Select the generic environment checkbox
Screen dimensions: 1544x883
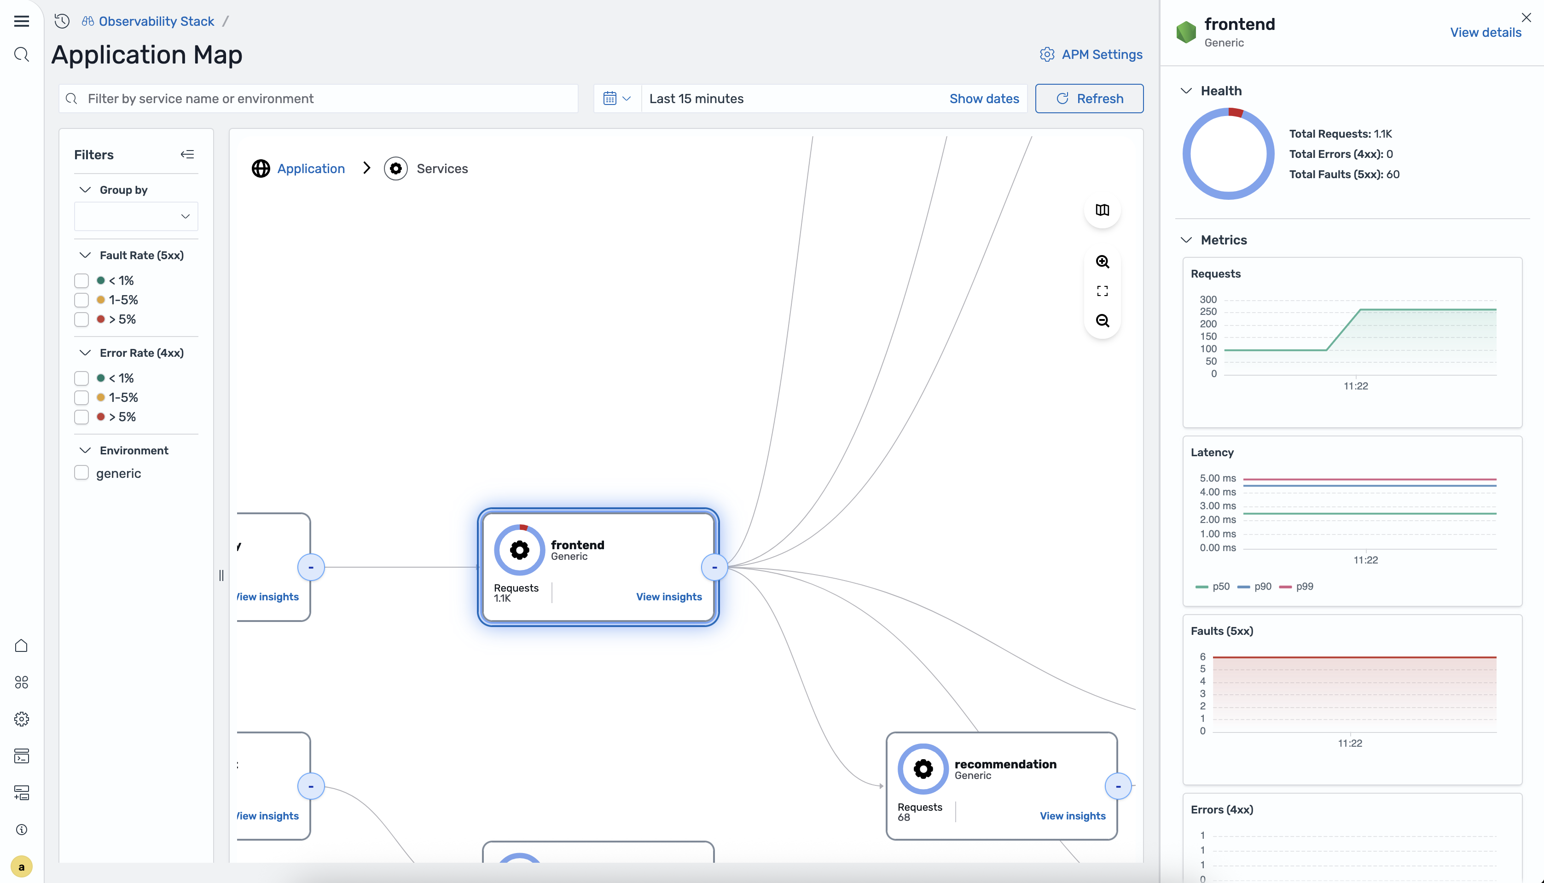pos(81,473)
